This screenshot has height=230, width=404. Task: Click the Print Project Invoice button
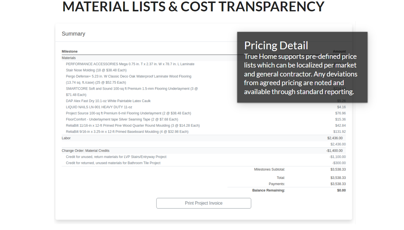(x=203, y=203)
